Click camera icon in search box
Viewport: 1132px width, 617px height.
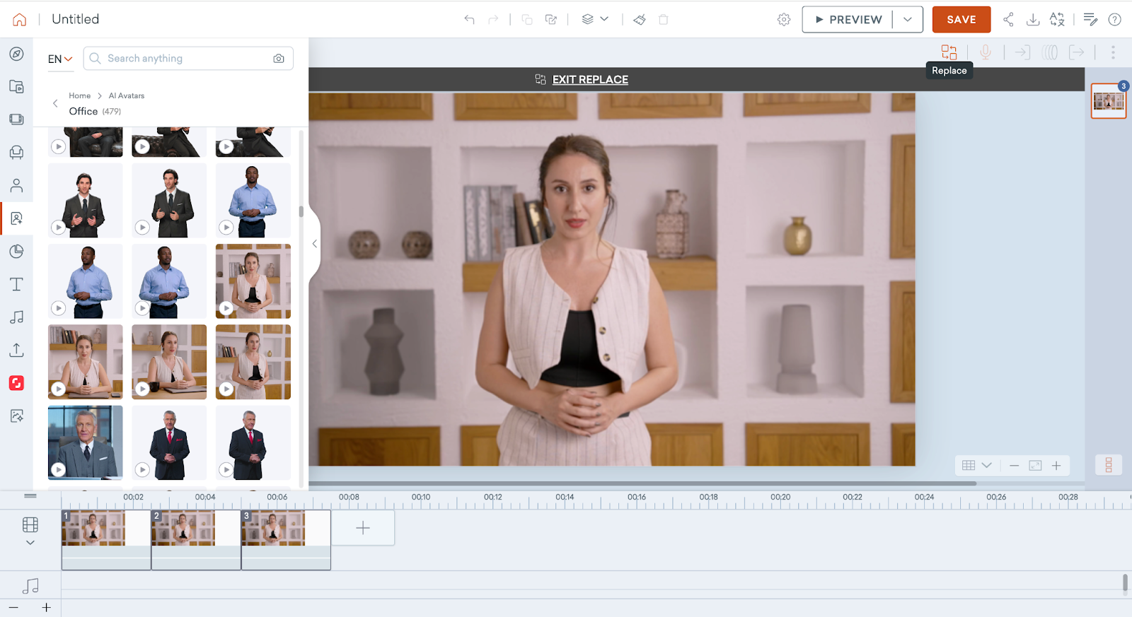tap(279, 59)
